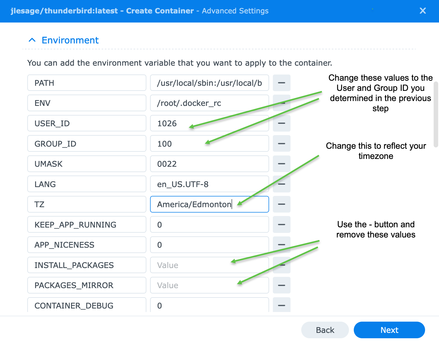Image resolution: width=439 pixels, height=342 pixels.
Task: Remove the TZ variable row
Action: pyautogui.click(x=281, y=204)
